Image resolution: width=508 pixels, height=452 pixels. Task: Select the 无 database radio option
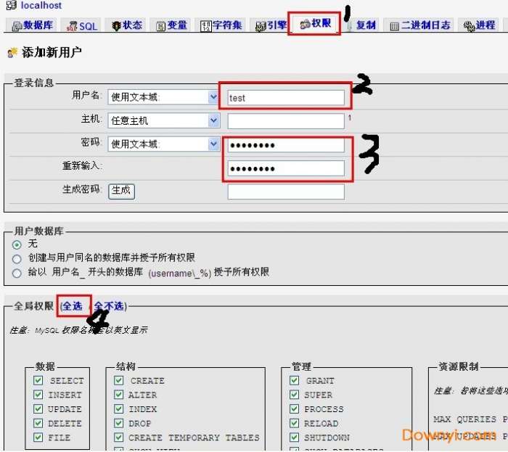coord(17,245)
